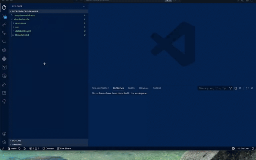Open the Python extension view

tap(4, 58)
